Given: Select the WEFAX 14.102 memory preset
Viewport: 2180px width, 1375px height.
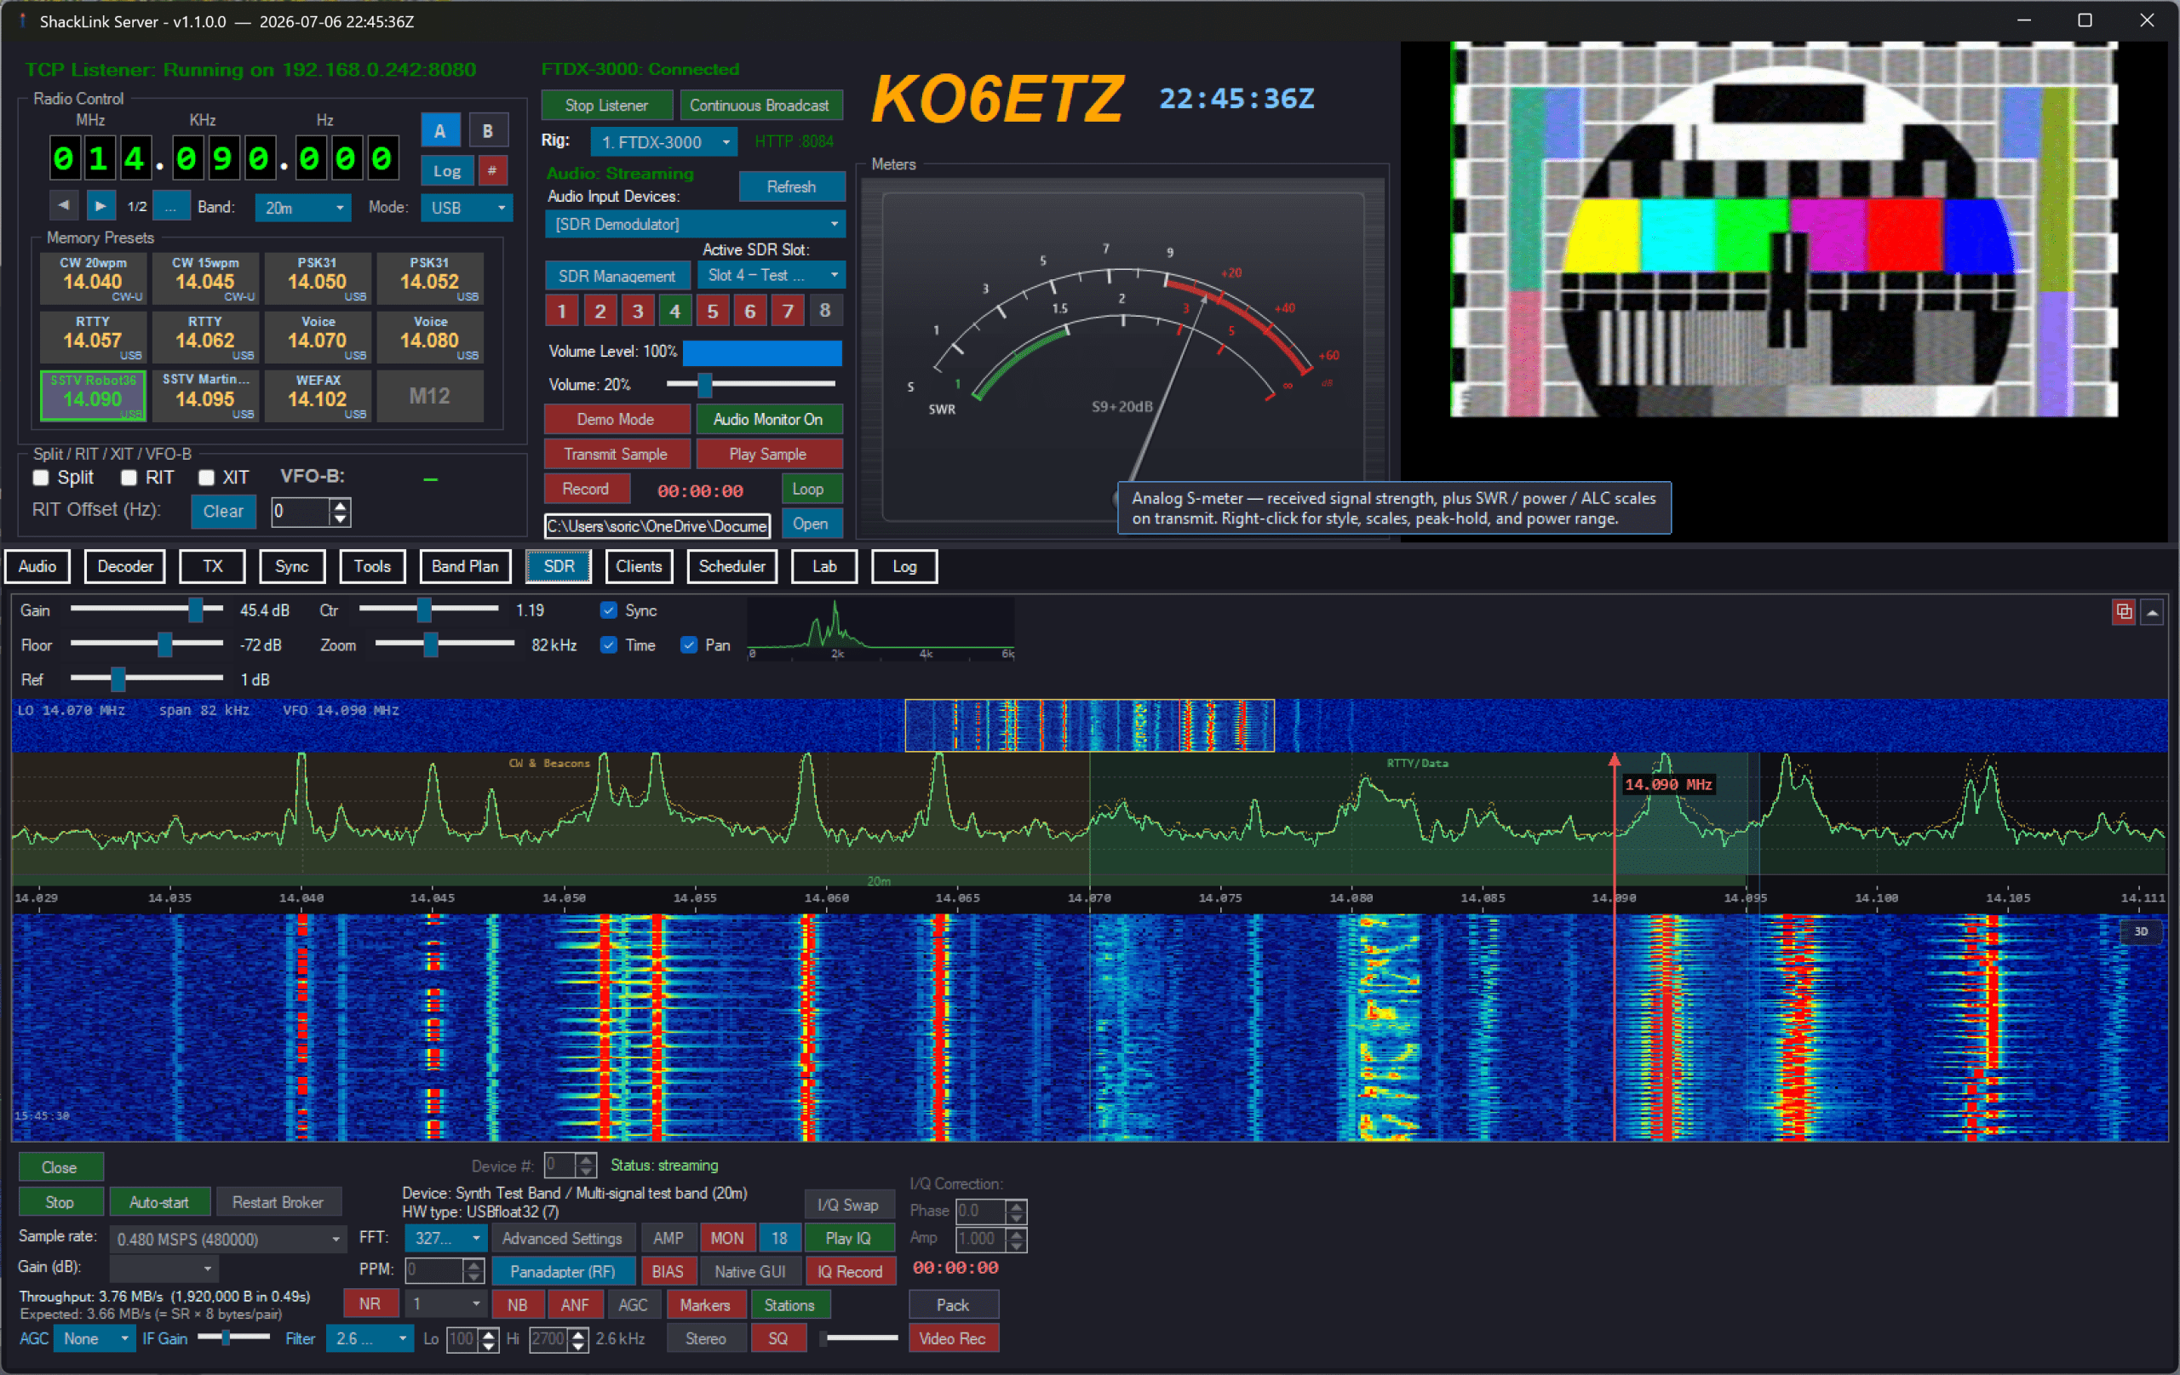Looking at the screenshot, I should pyautogui.click(x=317, y=396).
